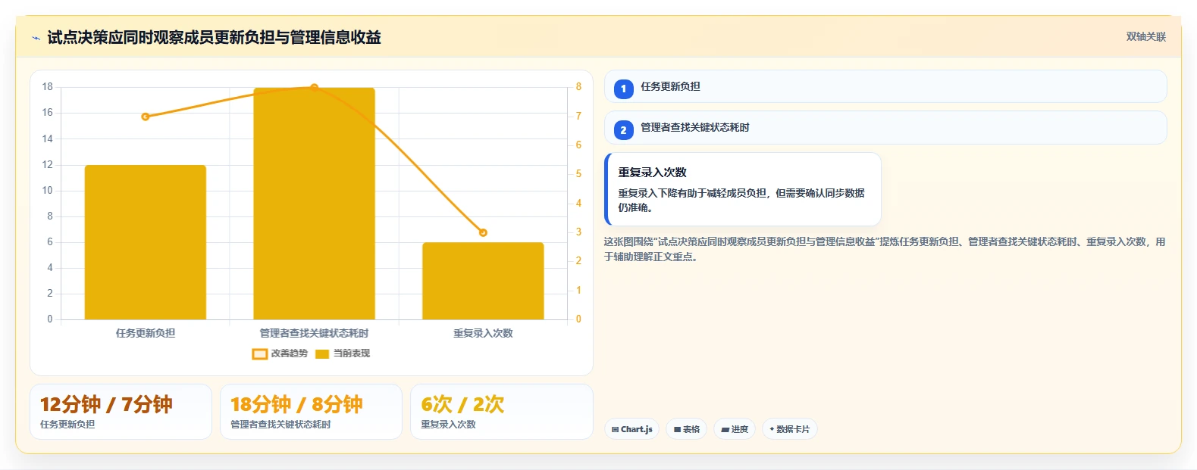Click the 表格 tag
This screenshot has width=1197, height=470.
(x=686, y=429)
